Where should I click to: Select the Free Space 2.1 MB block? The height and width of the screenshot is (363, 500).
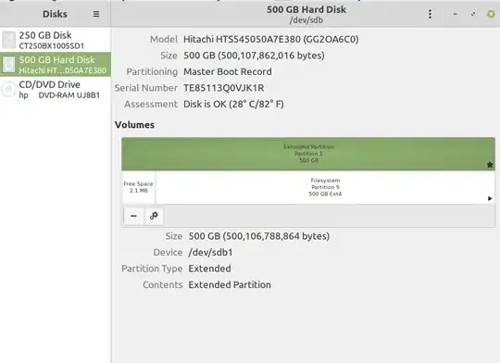(x=138, y=187)
